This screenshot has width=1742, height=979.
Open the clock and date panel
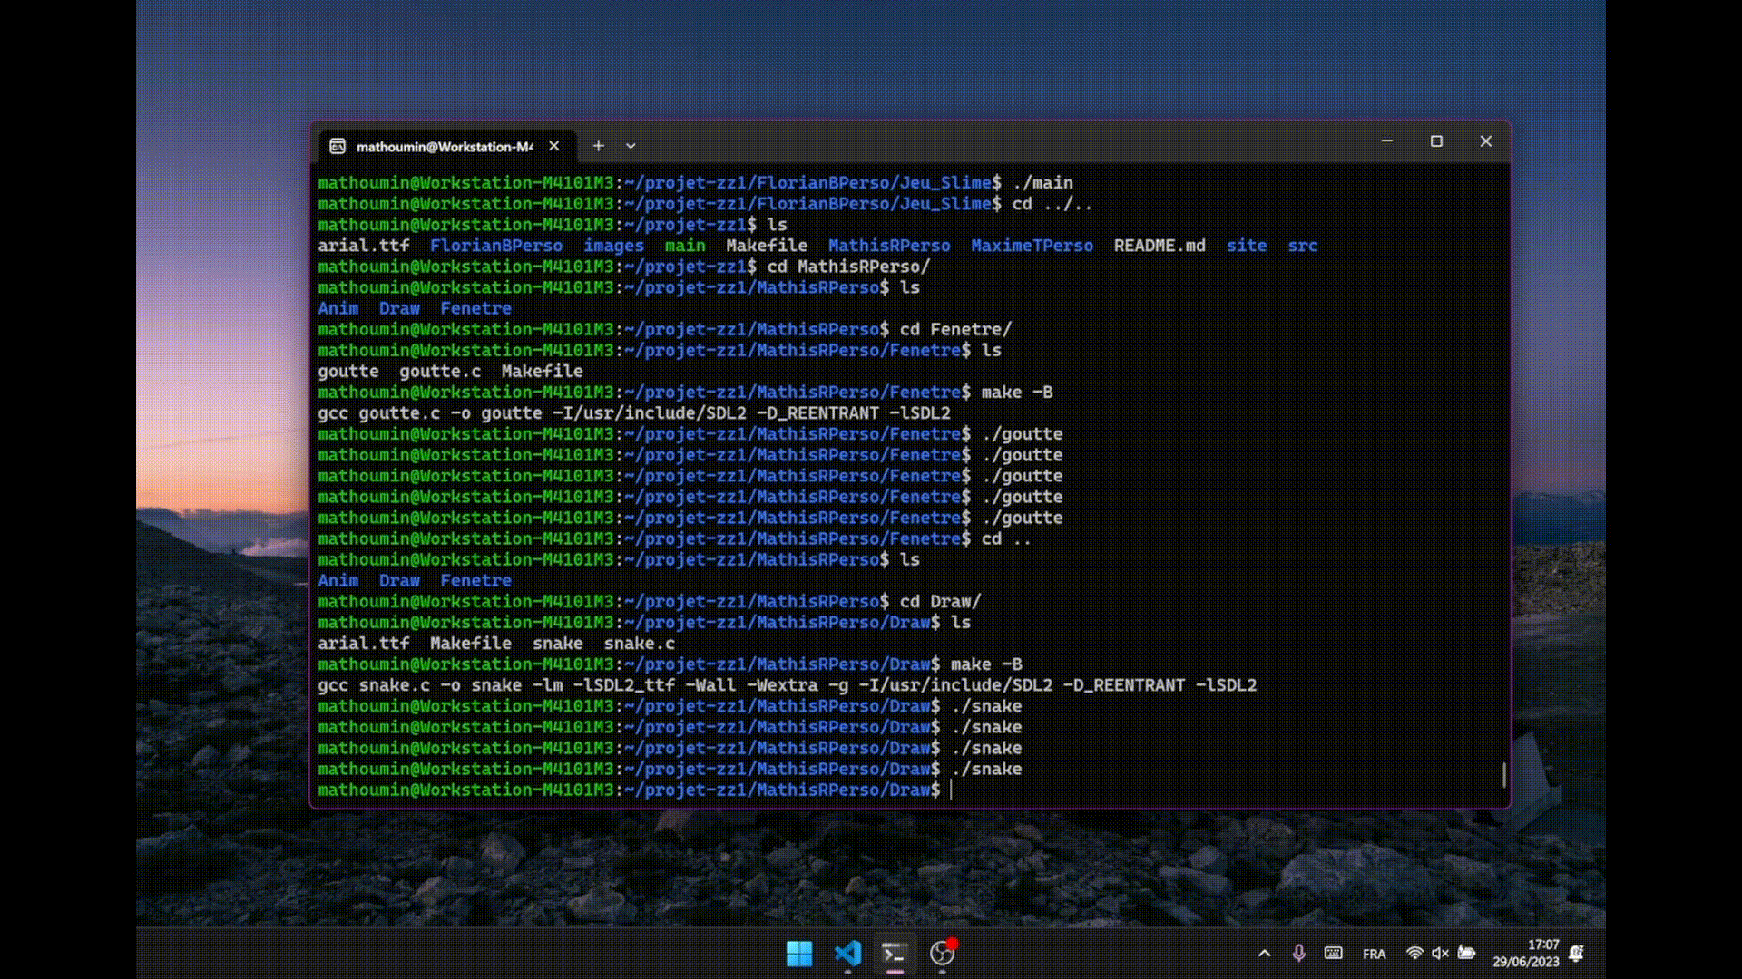[x=1526, y=953]
